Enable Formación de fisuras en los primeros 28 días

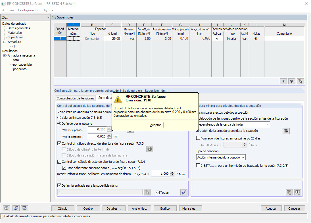pyautogui.click(x=198, y=138)
